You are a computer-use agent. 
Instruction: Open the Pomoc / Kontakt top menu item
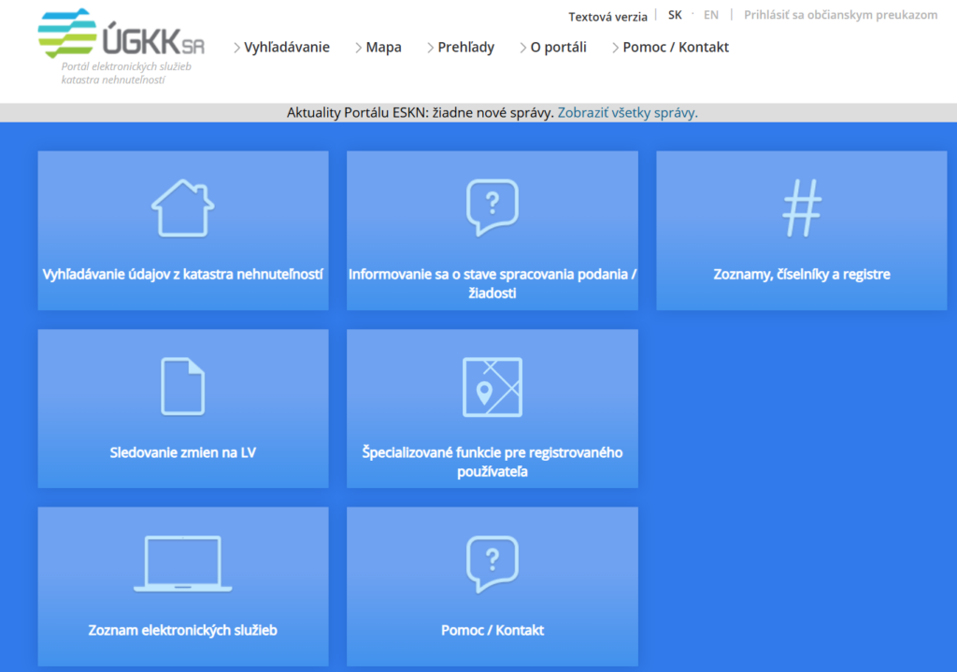click(675, 48)
